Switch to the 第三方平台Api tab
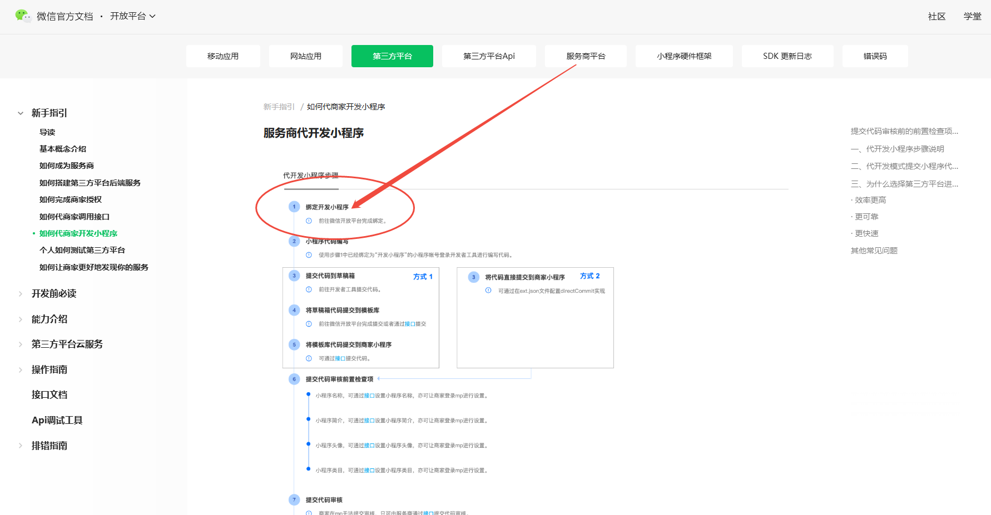The height and width of the screenshot is (515, 991). 489,56
